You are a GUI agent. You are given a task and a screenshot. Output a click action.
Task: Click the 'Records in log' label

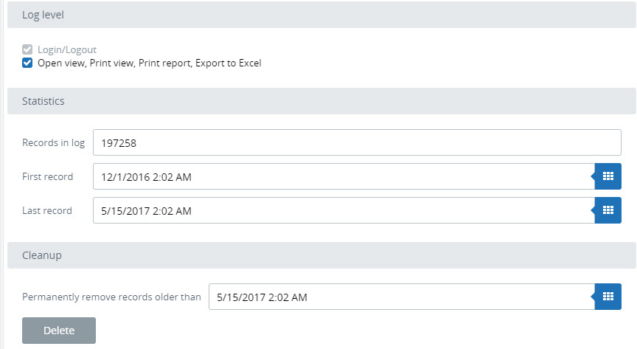(x=54, y=142)
